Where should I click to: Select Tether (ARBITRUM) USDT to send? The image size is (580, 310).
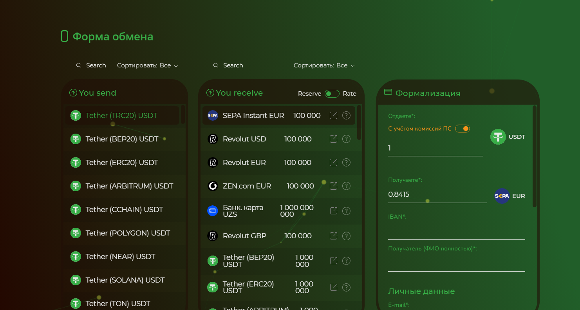pos(125,186)
